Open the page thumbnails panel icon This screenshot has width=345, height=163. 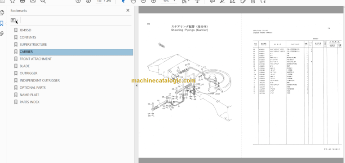pos(2,13)
